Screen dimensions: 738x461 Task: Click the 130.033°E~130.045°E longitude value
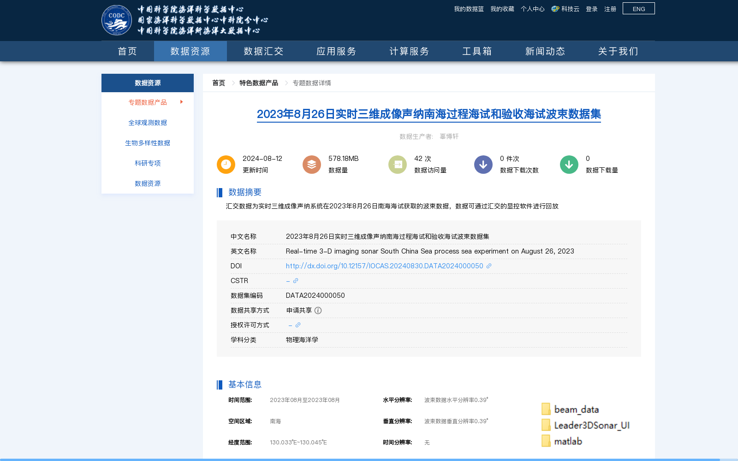[x=298, y=443]
